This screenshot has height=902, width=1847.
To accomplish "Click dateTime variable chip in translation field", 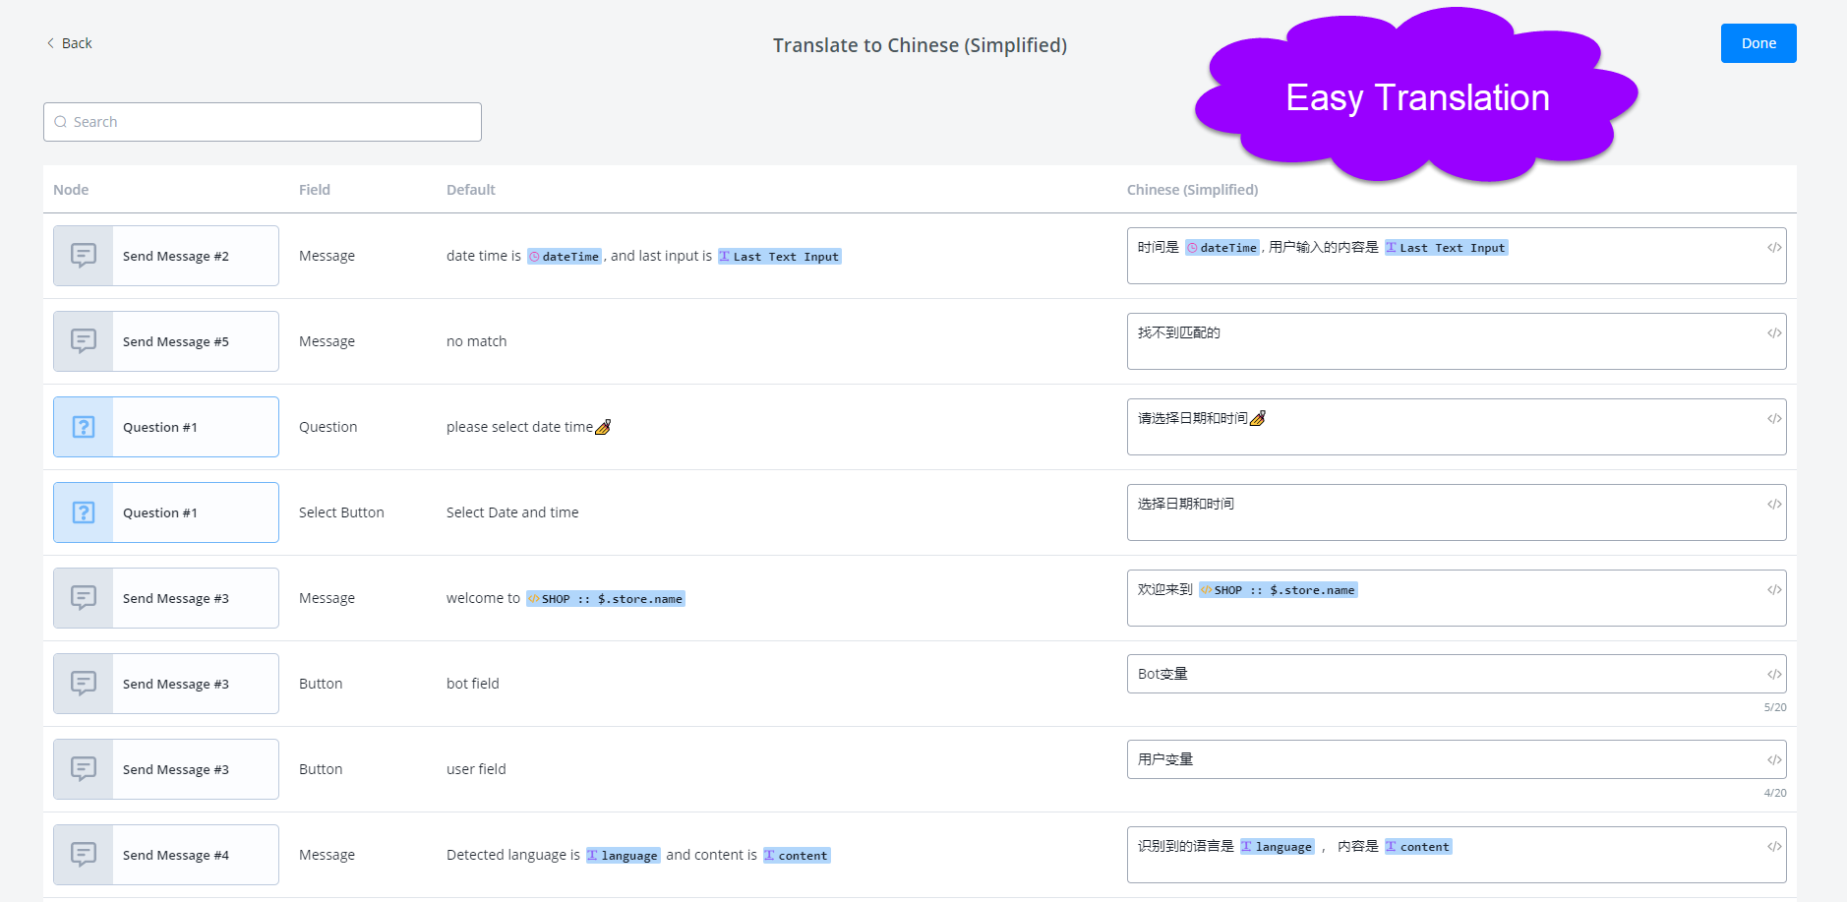I will (x=1222, y=248).
